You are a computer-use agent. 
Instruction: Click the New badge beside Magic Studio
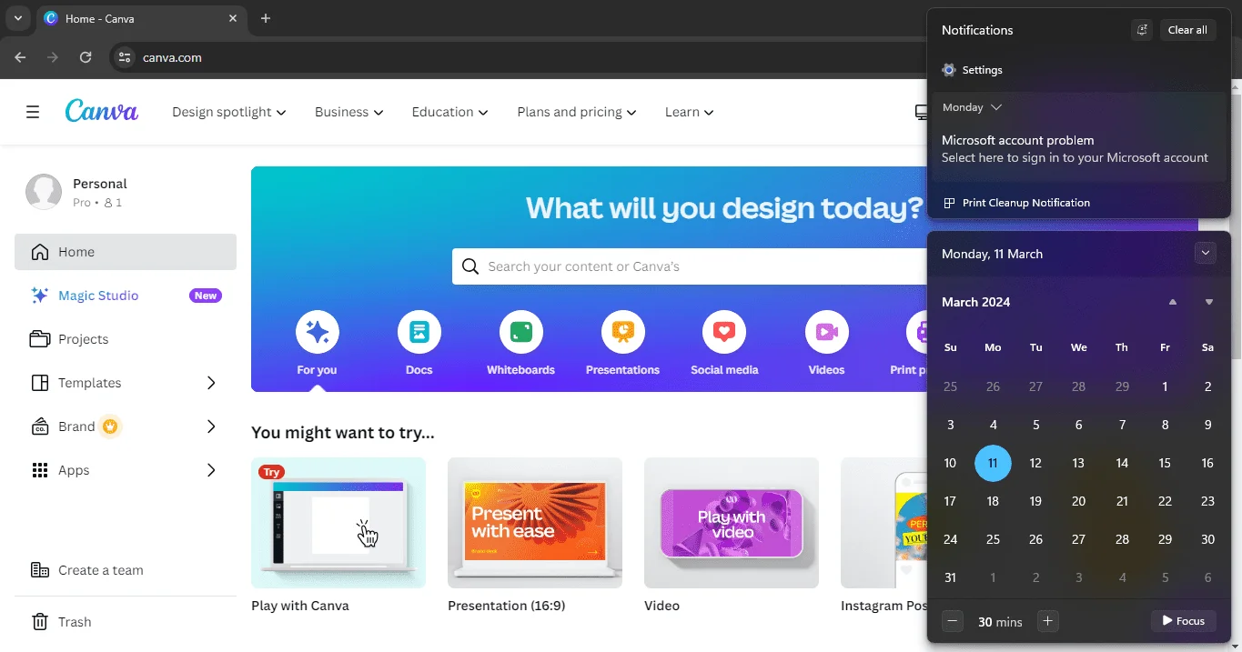[206, 296]
